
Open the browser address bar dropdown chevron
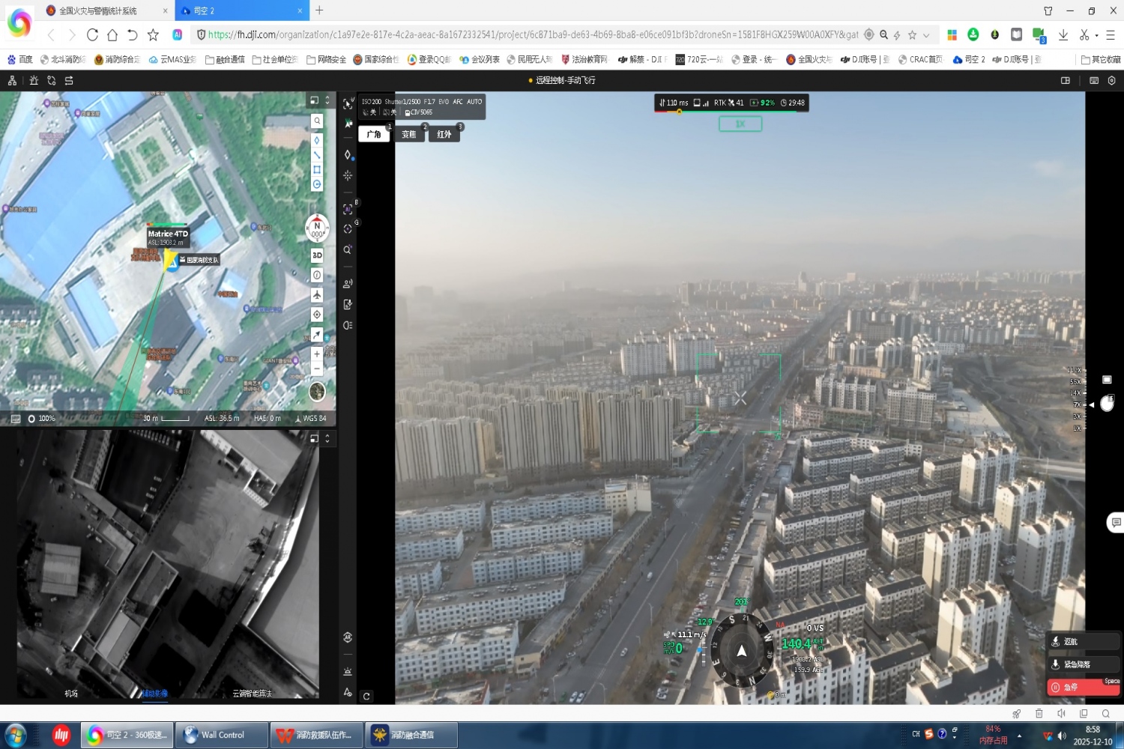click(x=926, y=35)
